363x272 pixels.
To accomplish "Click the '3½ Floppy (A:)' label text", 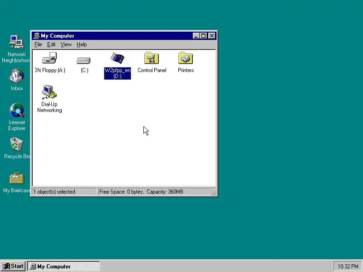I will (50, 70).
